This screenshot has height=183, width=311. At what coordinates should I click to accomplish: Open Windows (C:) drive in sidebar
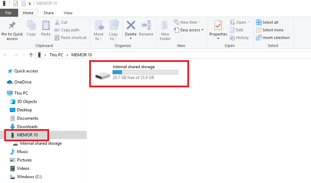[x=26, y=177]
